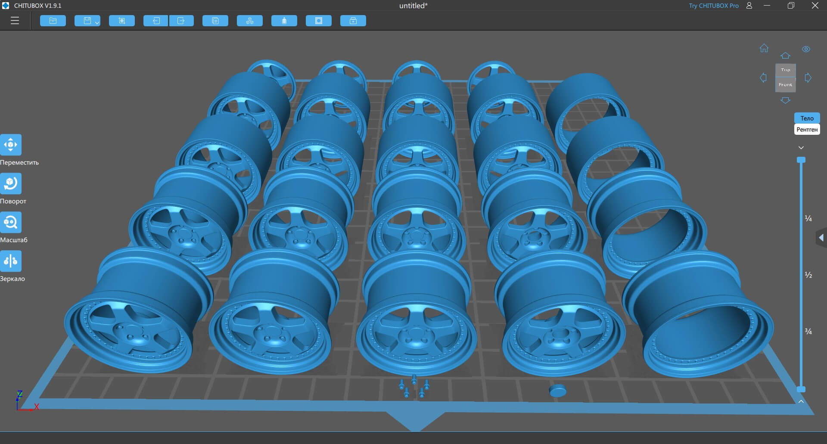Reset camera with the home view icon
Screen dimensions: 827x444
pyautogui.click(x=764, y=48)
